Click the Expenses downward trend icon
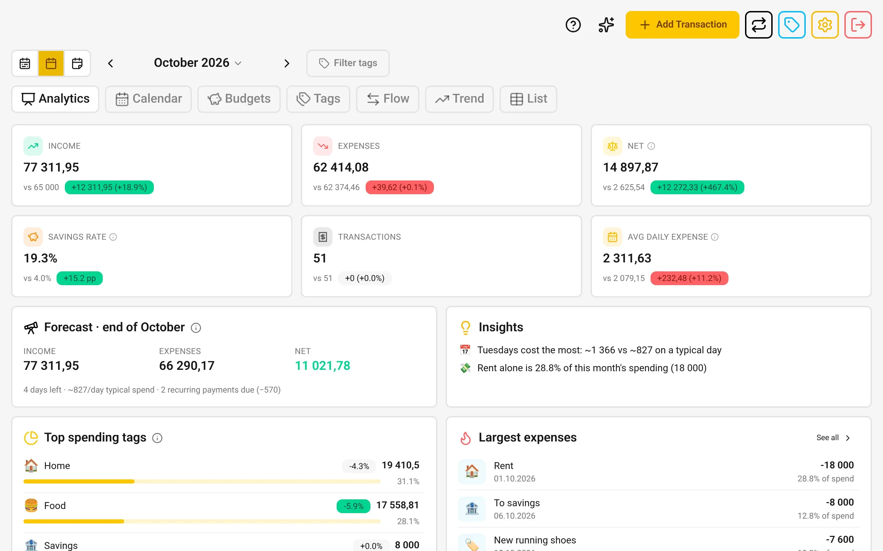Image resolution: width=883 pixels, height=551 pixels. (323, 146)
